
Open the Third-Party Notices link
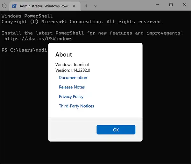76,106
